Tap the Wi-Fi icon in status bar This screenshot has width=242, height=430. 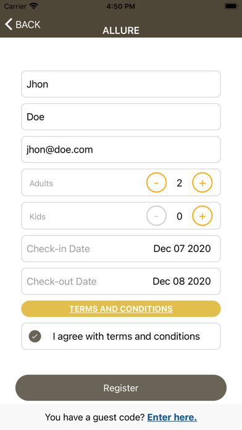[34, 6]
